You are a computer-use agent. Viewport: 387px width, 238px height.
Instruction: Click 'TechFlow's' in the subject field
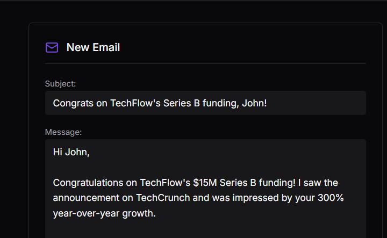135,103
